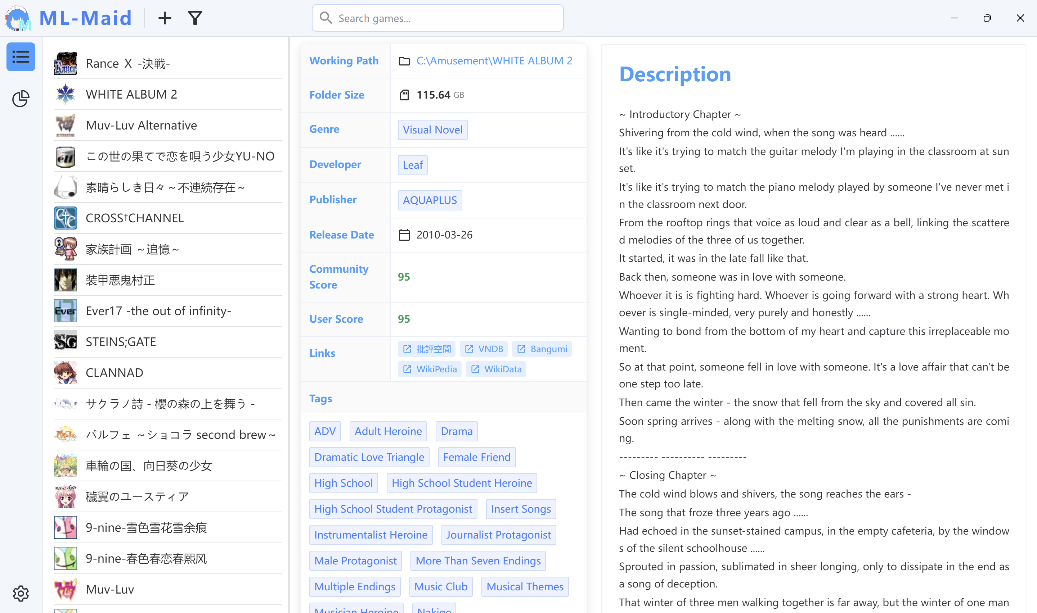Click the Muv-Luv Alternative thumbnail
Image resolution: width=1037 pixels, height=613 pixels.
tap(65, 125)
